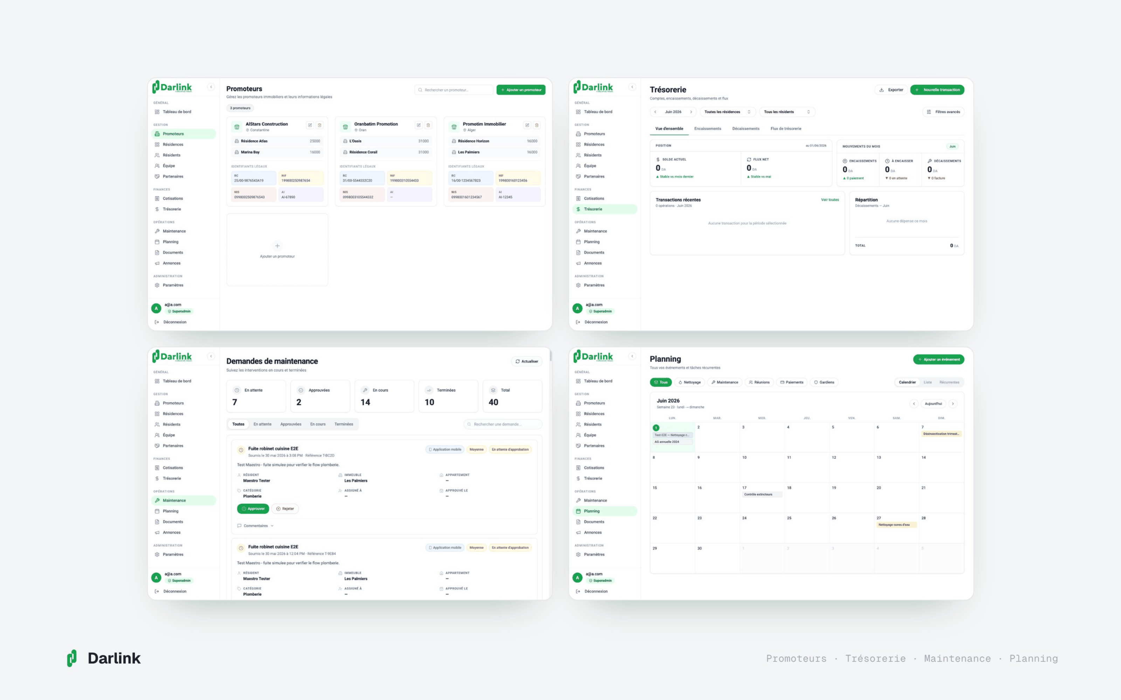Edit the Promotim Immobilier promoter card

[x=527, y=125]
